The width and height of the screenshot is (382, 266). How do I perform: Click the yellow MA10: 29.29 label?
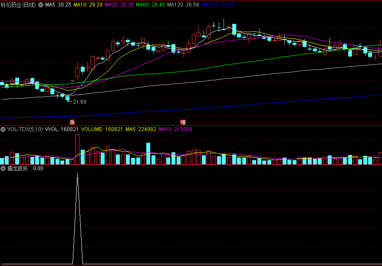click(88, 5)
